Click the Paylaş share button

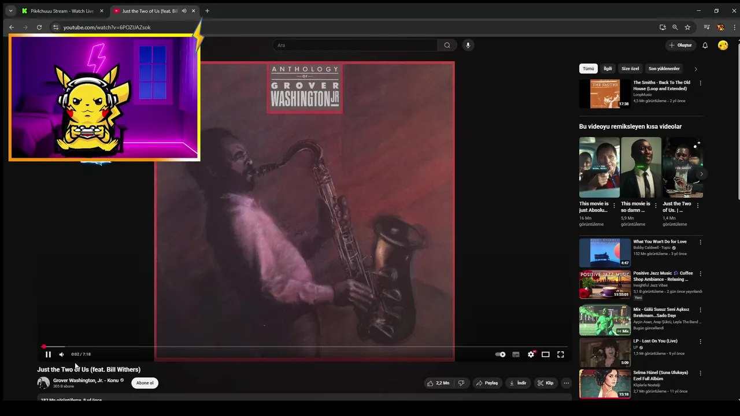coord(487,383)
